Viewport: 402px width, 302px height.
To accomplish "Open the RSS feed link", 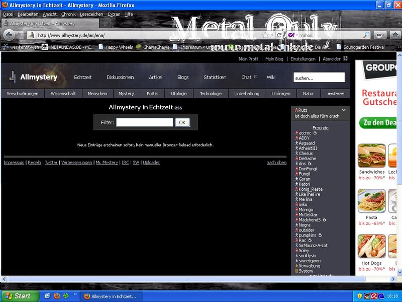I will [178, 108].
